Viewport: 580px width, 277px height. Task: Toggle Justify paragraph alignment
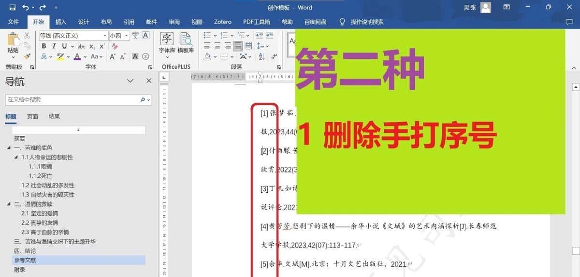coord(238,46)
